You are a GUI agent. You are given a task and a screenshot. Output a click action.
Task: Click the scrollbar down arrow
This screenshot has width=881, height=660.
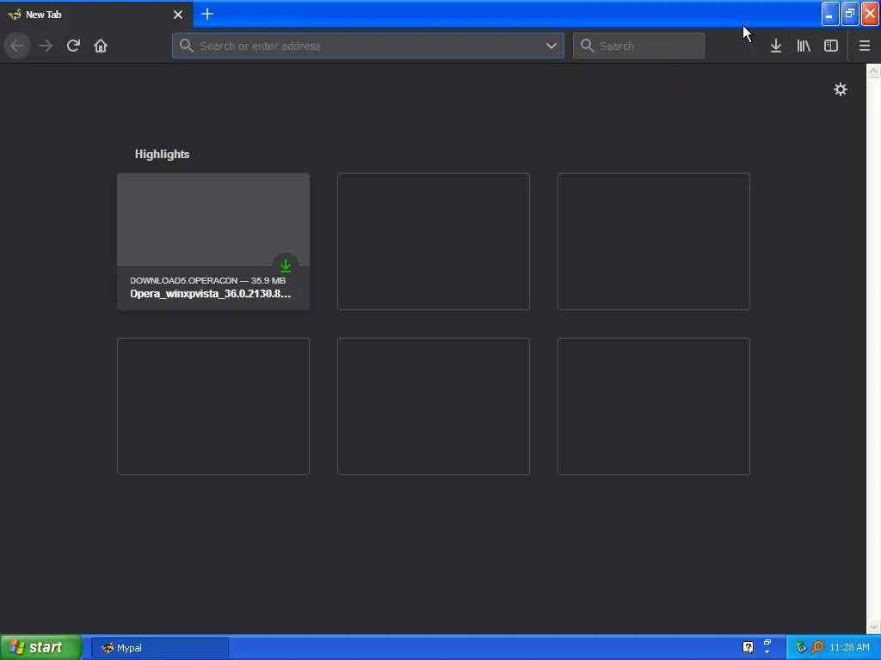[x=873, y=627]
